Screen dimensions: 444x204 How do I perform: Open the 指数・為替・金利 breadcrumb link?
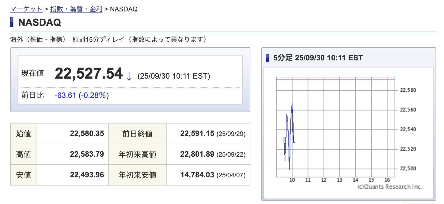(76, 9)
